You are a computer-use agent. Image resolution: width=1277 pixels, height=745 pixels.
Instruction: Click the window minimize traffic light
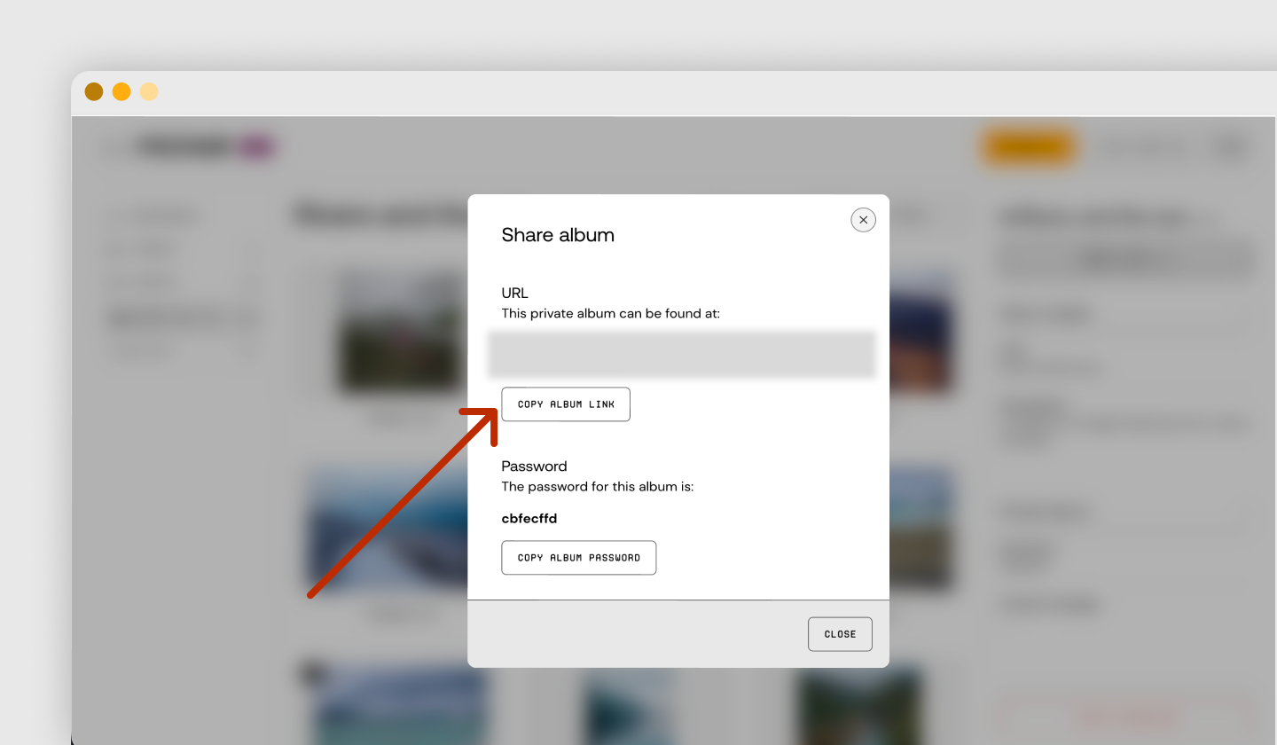point(121,91)
